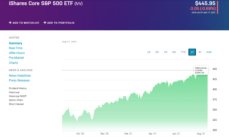Image resolution: width=229 pixels, height=137 pixels.
Task: Click the NEWS & ANALYSIS section heading
Action: (x=21, y=70)
